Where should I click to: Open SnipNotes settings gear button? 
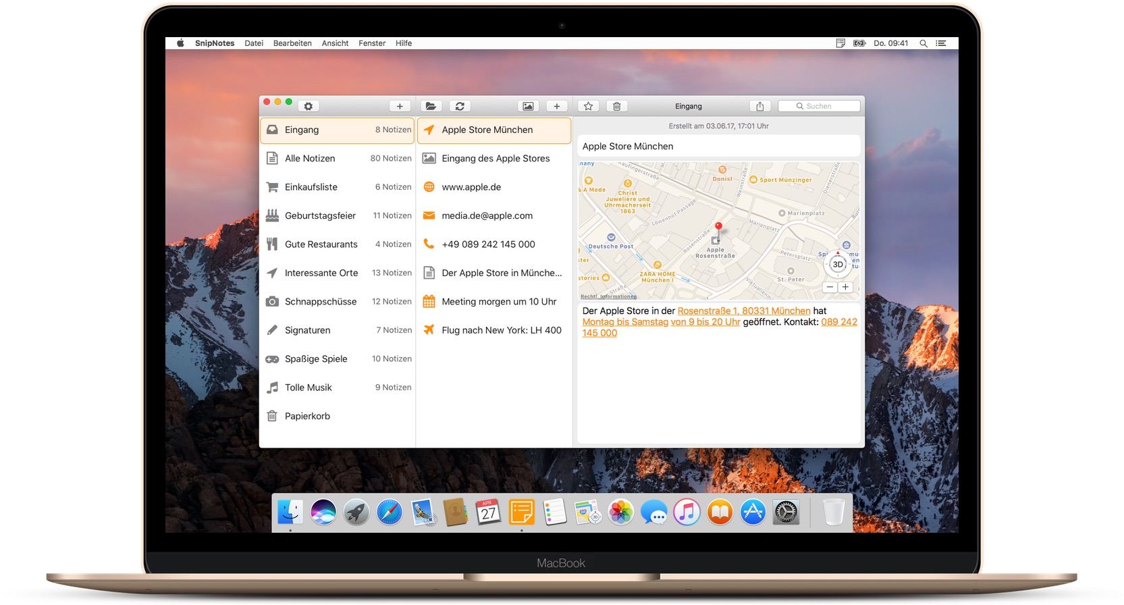[309, 106]
